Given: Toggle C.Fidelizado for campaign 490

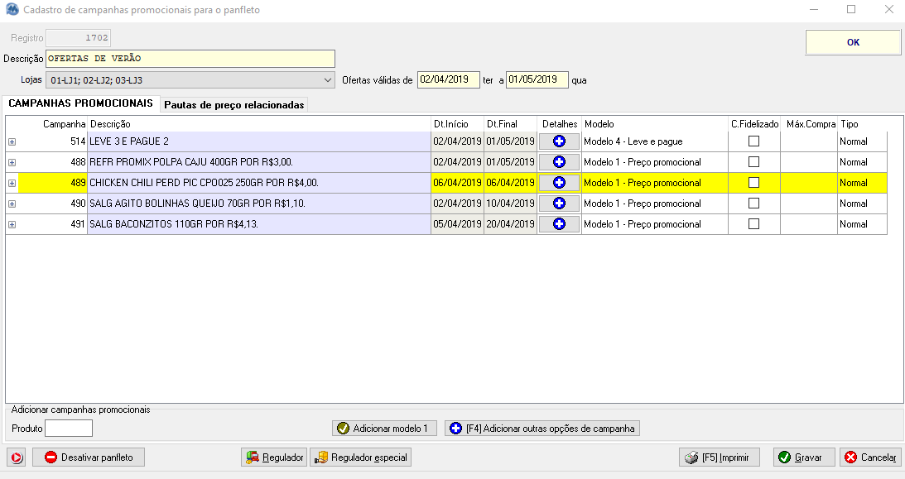Looking at the screenshot, I should point(753,204).
